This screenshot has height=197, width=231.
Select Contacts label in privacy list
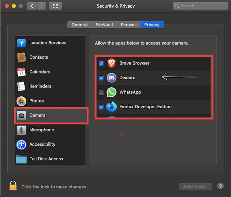39,57
